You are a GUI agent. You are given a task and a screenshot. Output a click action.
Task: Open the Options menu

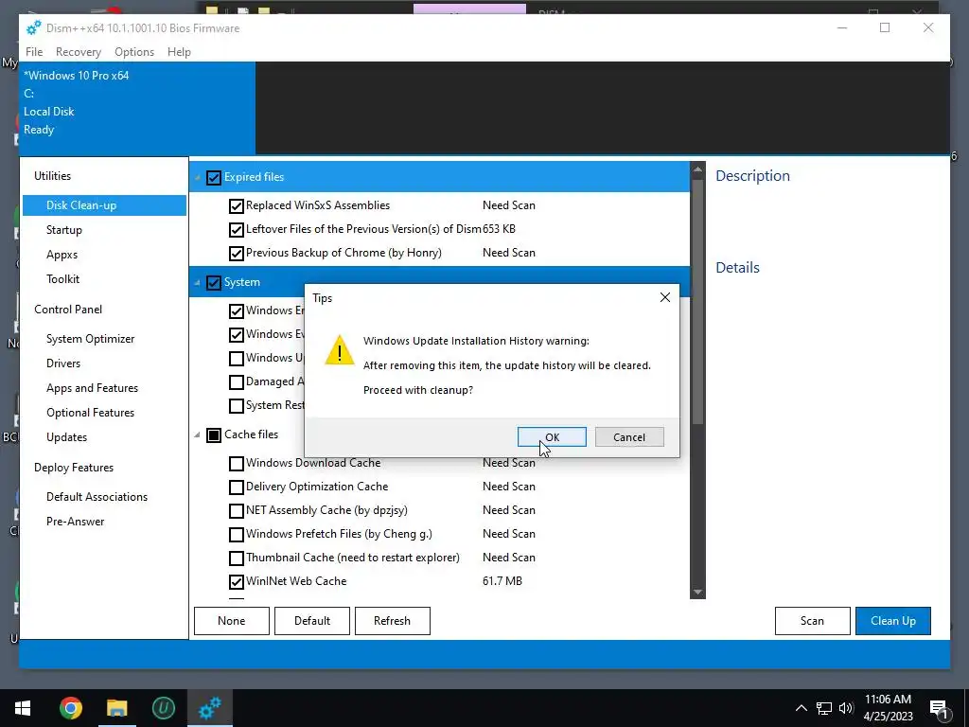tap(134, 52)
